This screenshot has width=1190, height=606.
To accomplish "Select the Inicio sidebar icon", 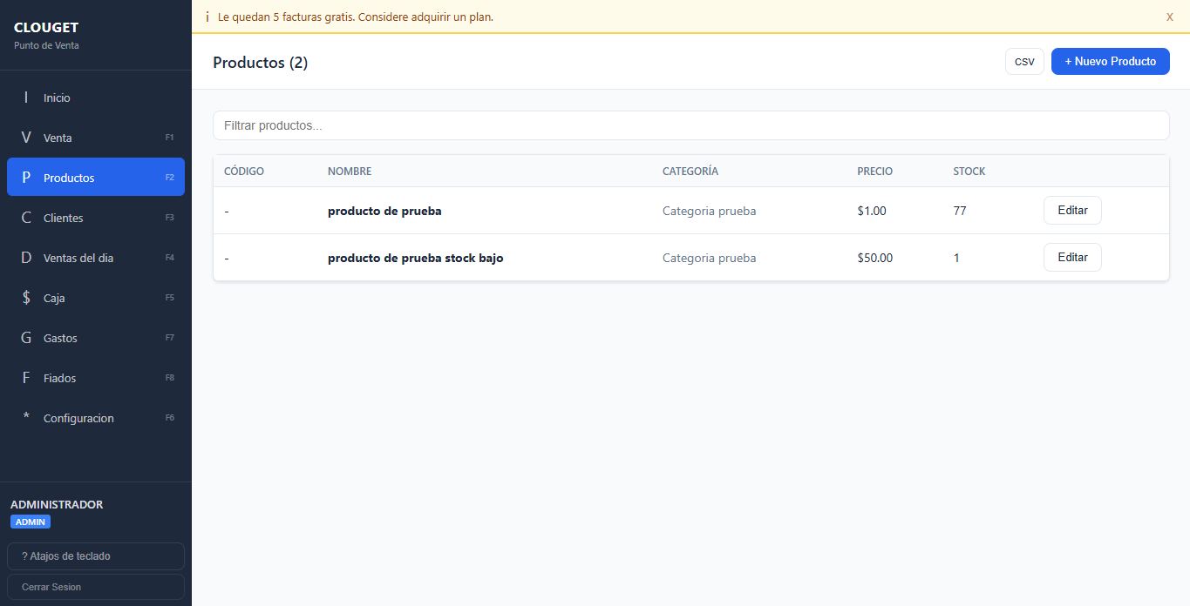I will coord(25,97).
